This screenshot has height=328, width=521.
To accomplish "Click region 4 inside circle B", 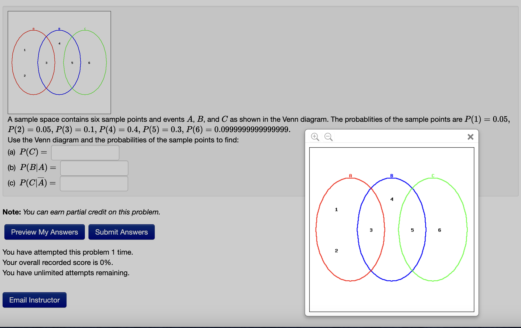I will tap(392, 199).
